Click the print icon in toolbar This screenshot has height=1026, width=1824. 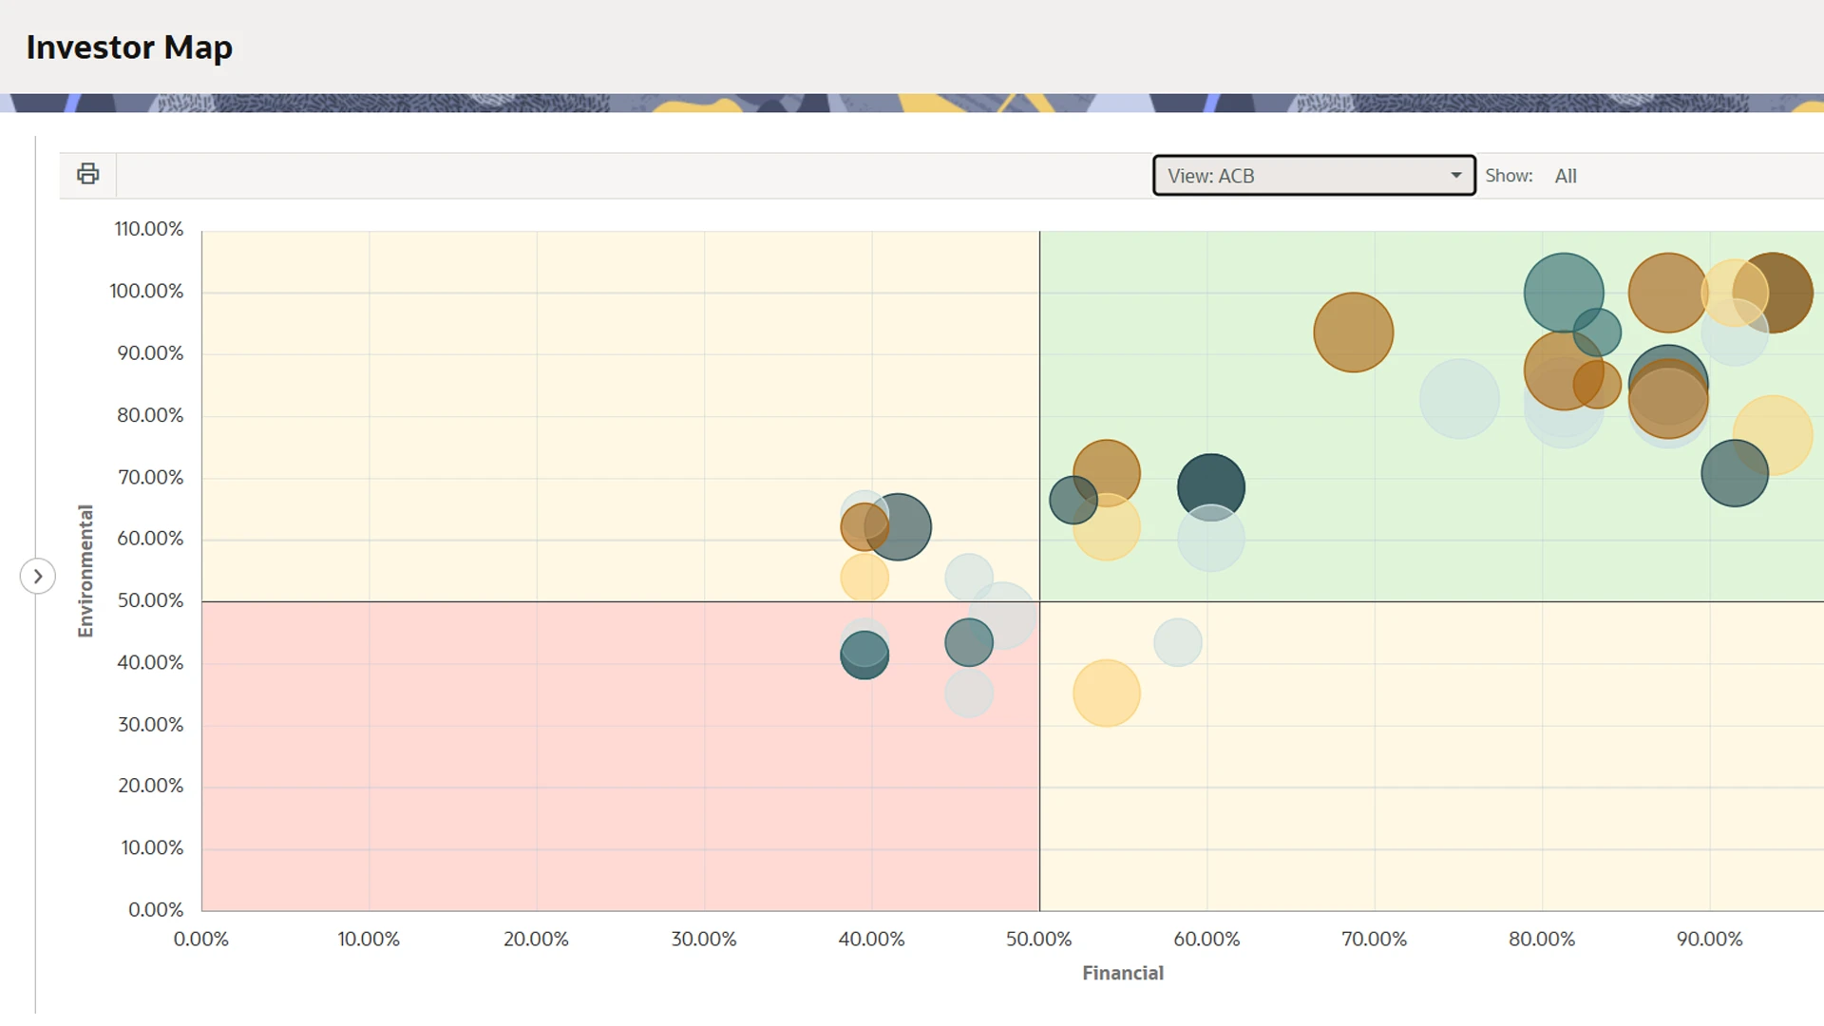(x=87, y=174)
